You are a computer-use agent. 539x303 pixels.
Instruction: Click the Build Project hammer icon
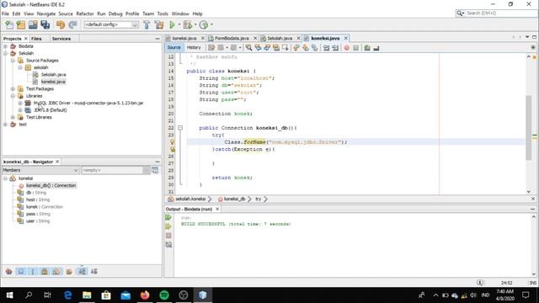coord(147,24)
